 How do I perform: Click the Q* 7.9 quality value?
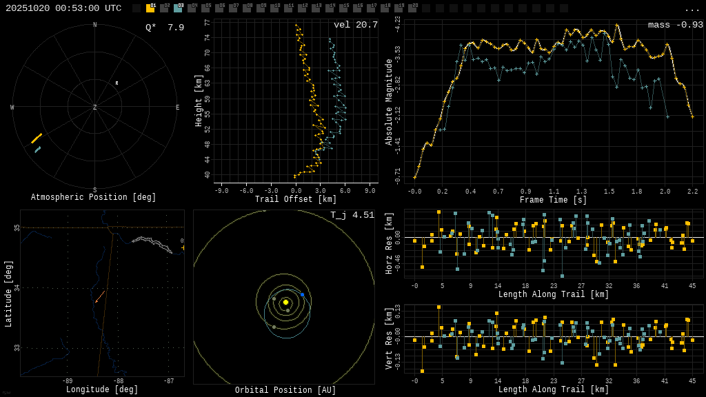[165, 28]
